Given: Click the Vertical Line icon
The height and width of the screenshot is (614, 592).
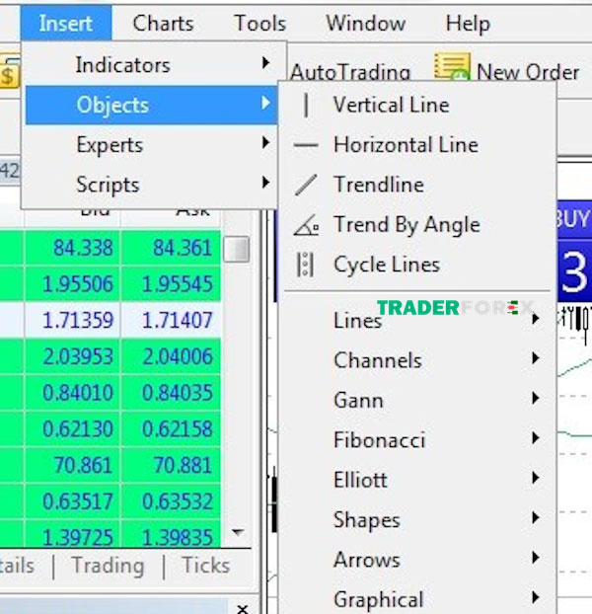Looking at the screenshot, I should pyautogui.click(x=306, y=105).
